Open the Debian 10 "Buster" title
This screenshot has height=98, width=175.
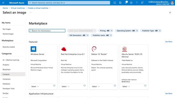[x=99, y=54]
